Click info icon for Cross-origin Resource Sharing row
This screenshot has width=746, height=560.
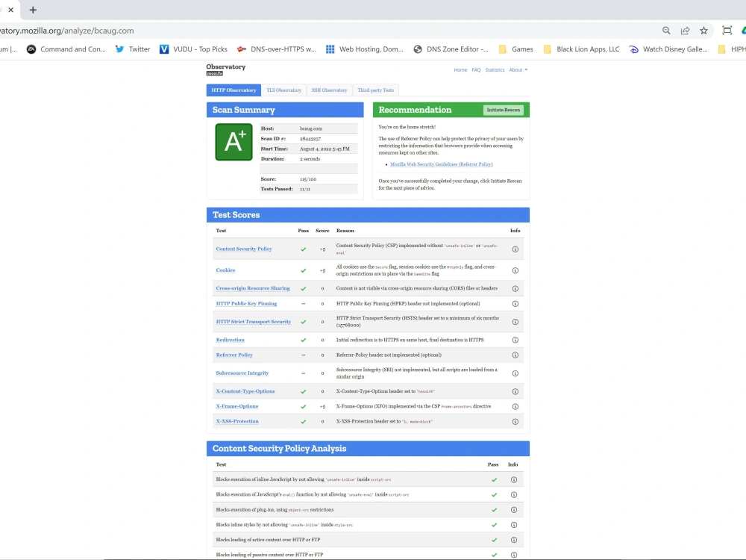point(515,288)
